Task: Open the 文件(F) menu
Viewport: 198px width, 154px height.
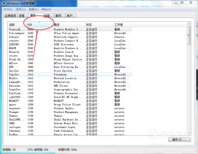Action: tap(8, 9)
